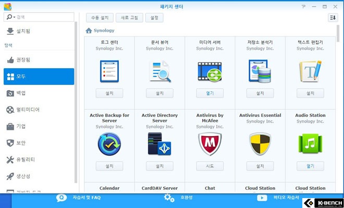Click the Document Viewer (문서 뷰어) package icon

[159, 71]
